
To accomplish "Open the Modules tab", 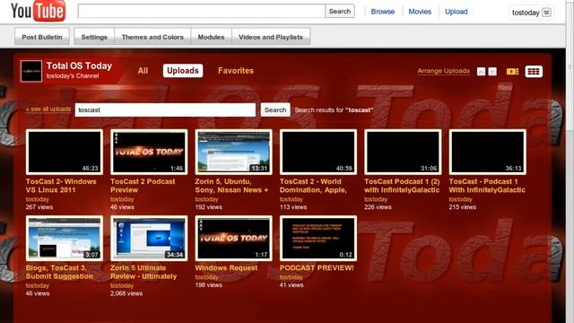I will pos(212,37).
